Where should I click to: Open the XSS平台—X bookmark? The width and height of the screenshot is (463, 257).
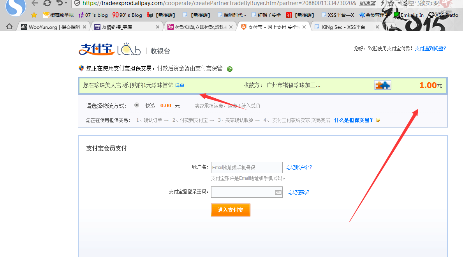338,15
